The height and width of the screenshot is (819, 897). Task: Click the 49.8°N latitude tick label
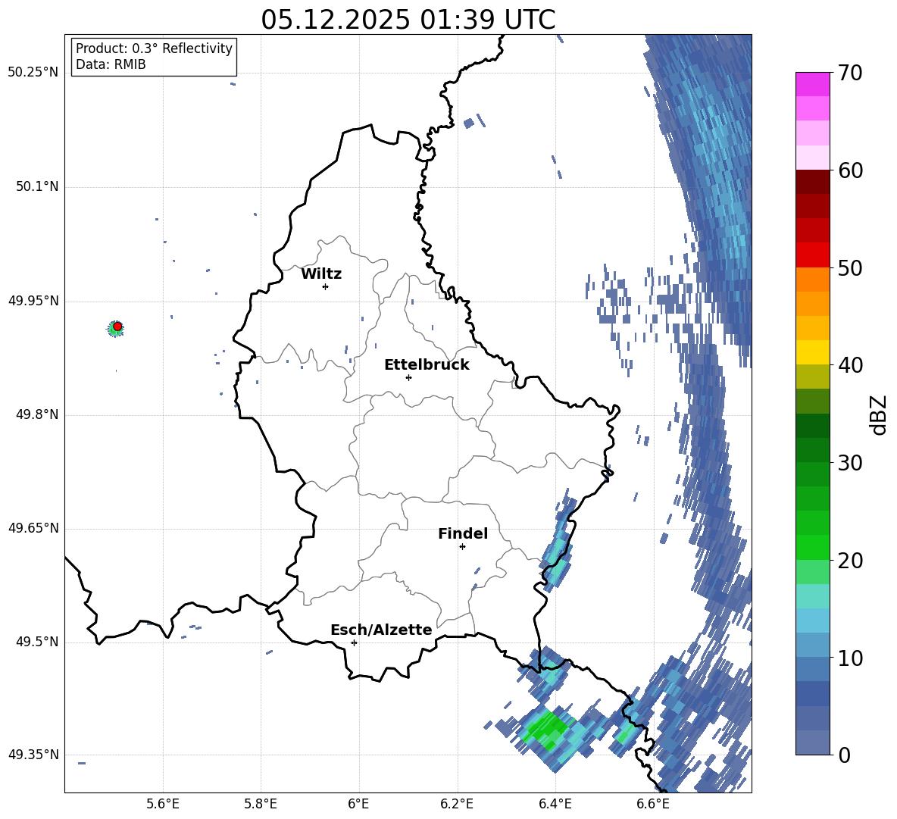[x=33, y=414]
